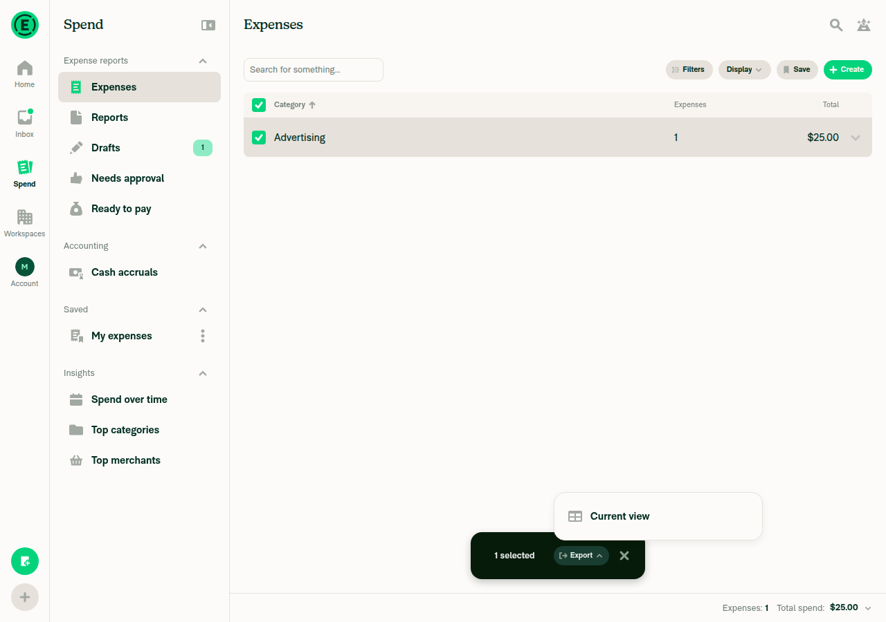Viewport: 886px width, 622px height.
Task: Click the Filters button
Action: coord(689,70)
